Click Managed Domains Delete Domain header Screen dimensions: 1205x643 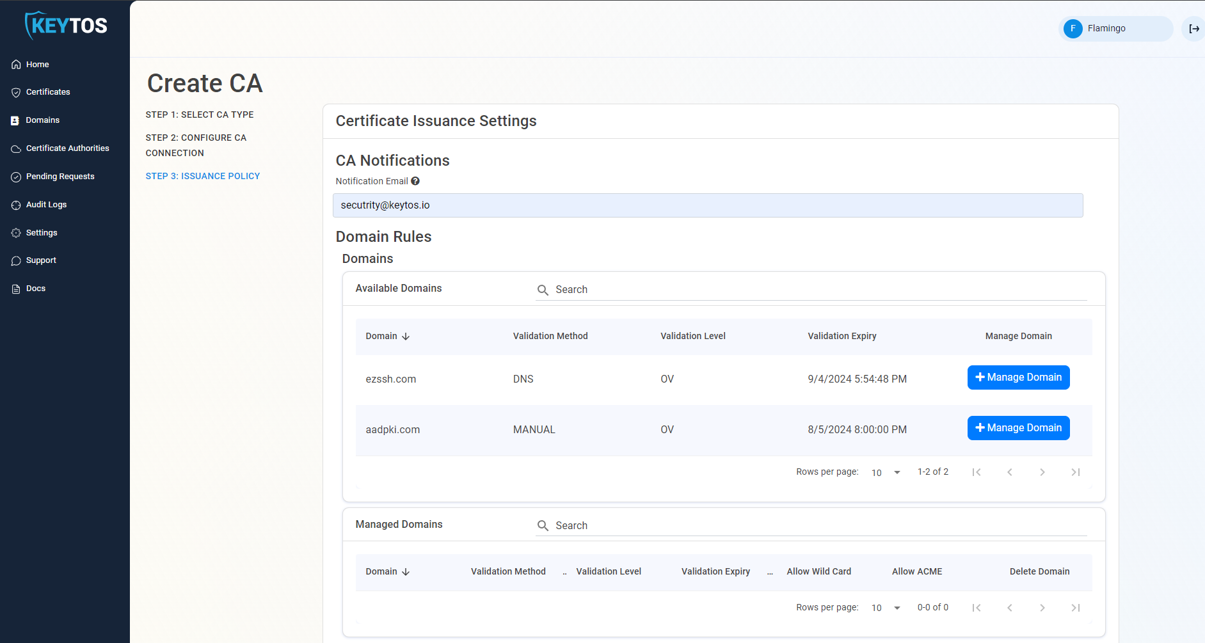pyautogui.click(x=1040, y=571)
